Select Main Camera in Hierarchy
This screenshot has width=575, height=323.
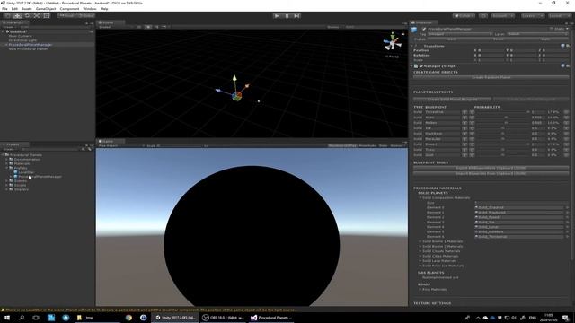(21, 36)
